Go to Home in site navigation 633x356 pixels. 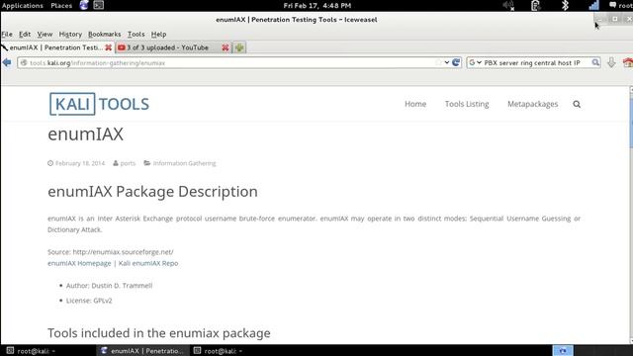pos(415,104)
